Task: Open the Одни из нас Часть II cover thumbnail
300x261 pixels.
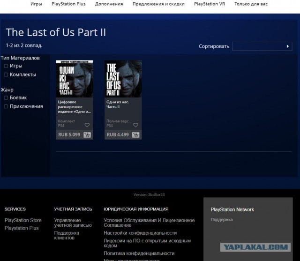Action: tap(75, 79)
